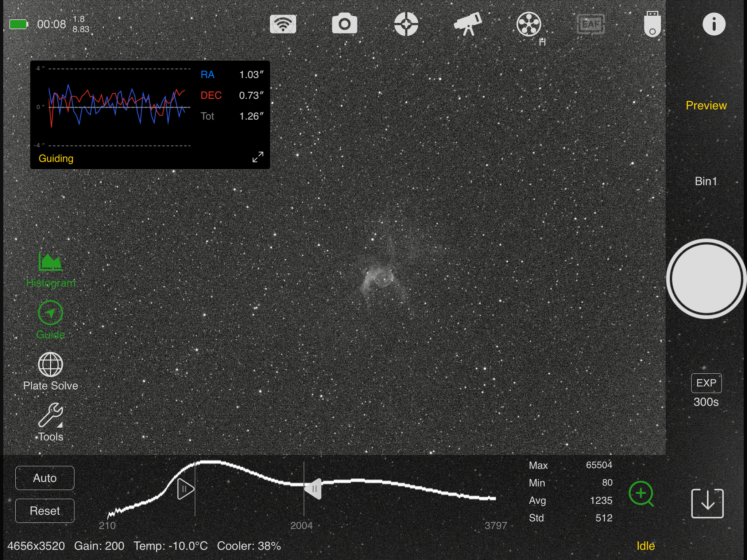Open the EXP exposure time selector

(706, 383)
